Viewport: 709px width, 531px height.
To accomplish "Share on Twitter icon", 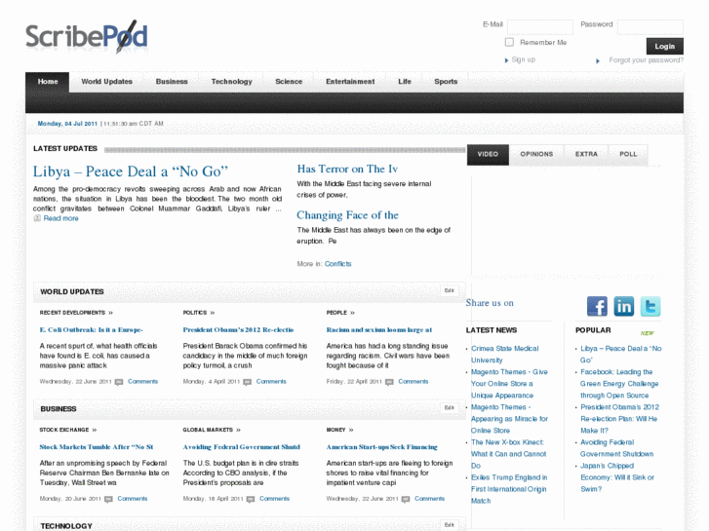I will [x=650, y=306].
